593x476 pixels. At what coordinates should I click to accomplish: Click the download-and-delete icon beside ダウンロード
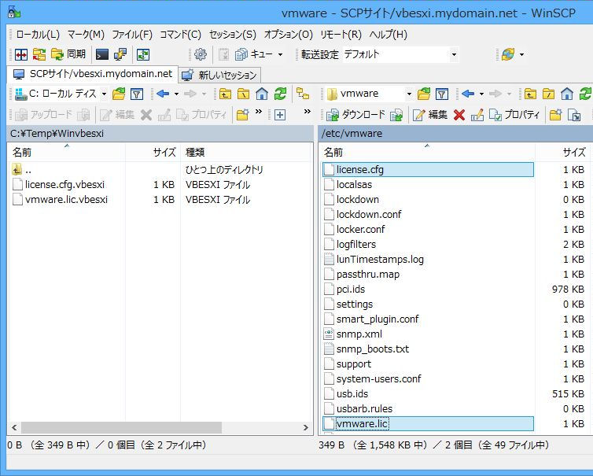click(396, 115)
